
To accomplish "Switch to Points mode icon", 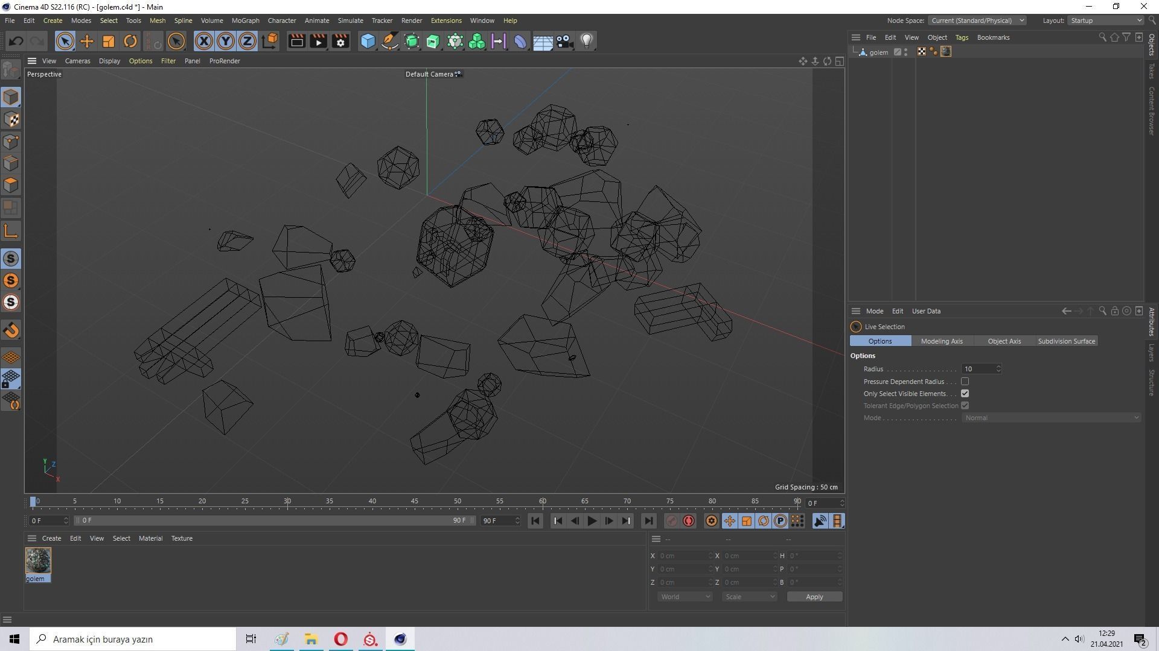I will (11, 142).
